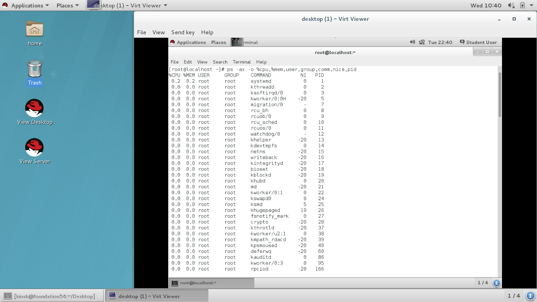
Task: Open the View Server launcher icon
Action: [x=35, y=147]
